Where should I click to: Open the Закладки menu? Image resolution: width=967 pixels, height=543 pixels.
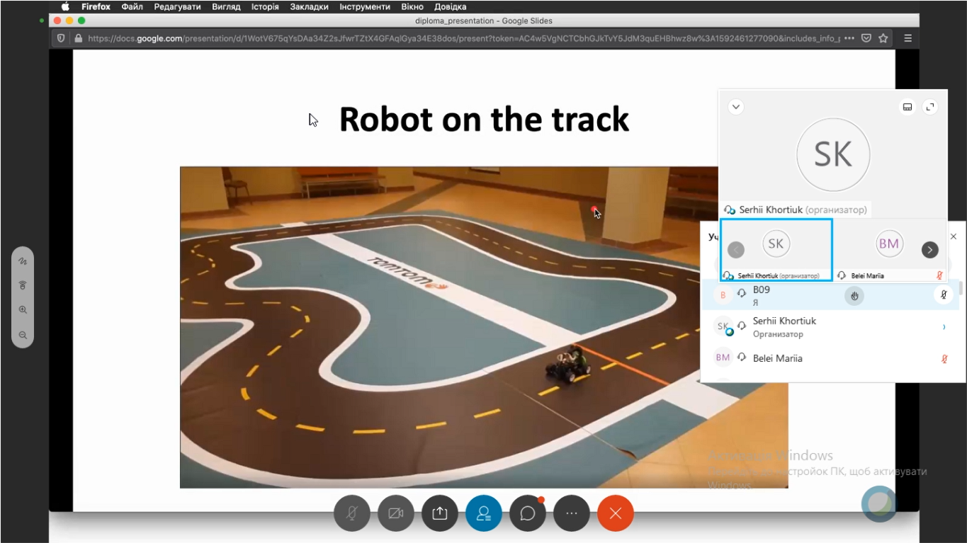309,6
